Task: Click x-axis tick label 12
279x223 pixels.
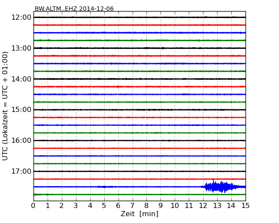Action: pyautogui.click(x=203, y=206)
